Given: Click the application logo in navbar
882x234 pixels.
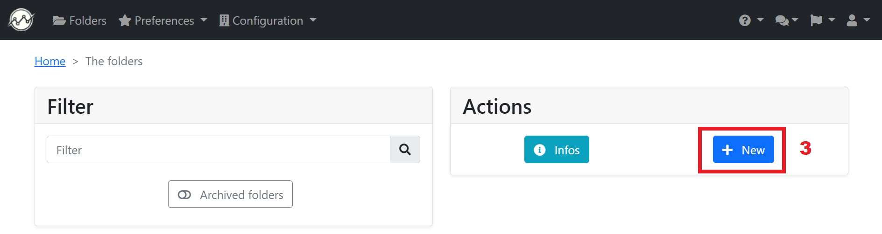Looking at the screenshot, I should pos(21,20).
